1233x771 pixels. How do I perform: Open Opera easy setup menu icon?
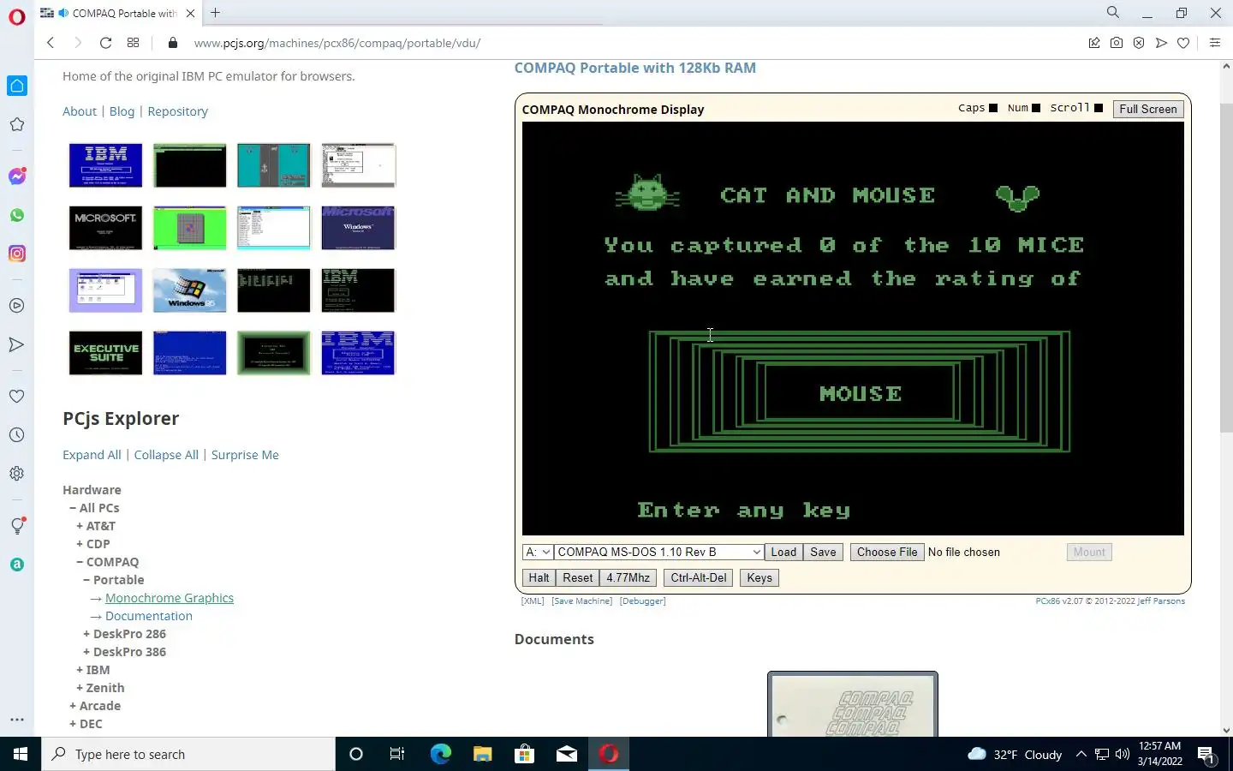click(1214, 43)
